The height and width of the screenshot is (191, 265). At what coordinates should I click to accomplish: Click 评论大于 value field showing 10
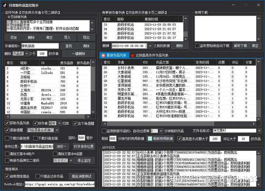pyautogui.click(x=243, y=139)
